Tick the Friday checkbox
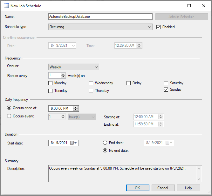Screen dimensions: 212x196 click(129, 83)
